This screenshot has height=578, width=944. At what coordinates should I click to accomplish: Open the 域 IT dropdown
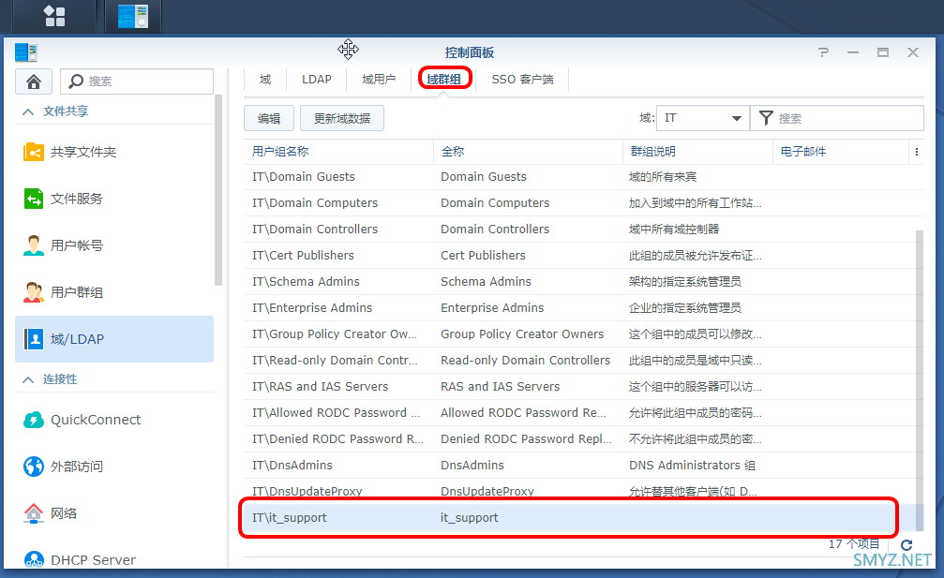click(x=702, y=118)
